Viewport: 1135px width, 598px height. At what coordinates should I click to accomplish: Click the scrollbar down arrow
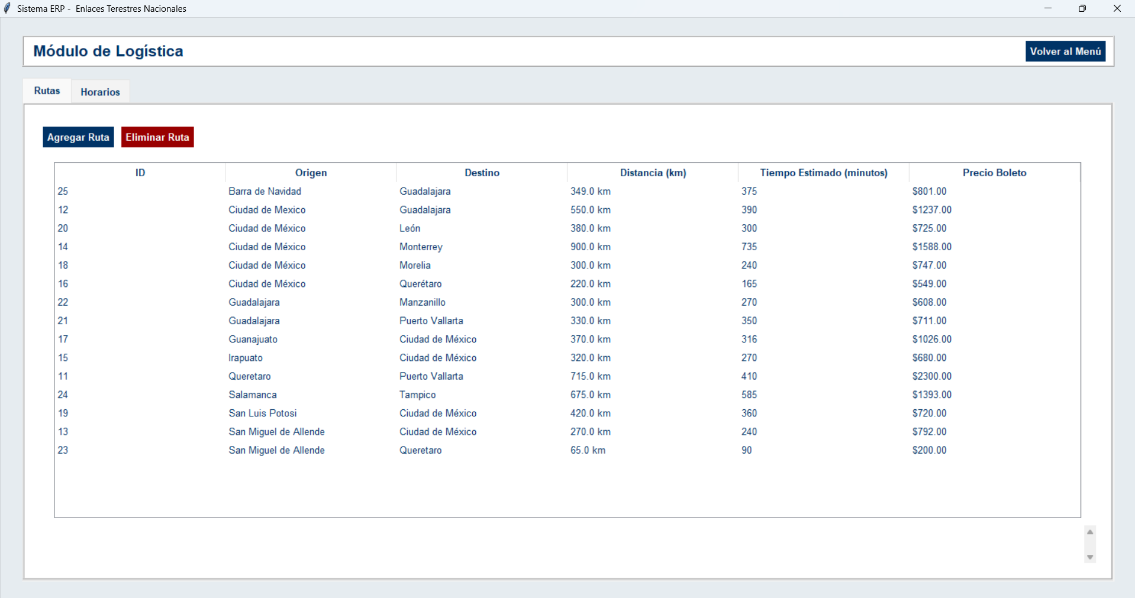click(1090, 557)
